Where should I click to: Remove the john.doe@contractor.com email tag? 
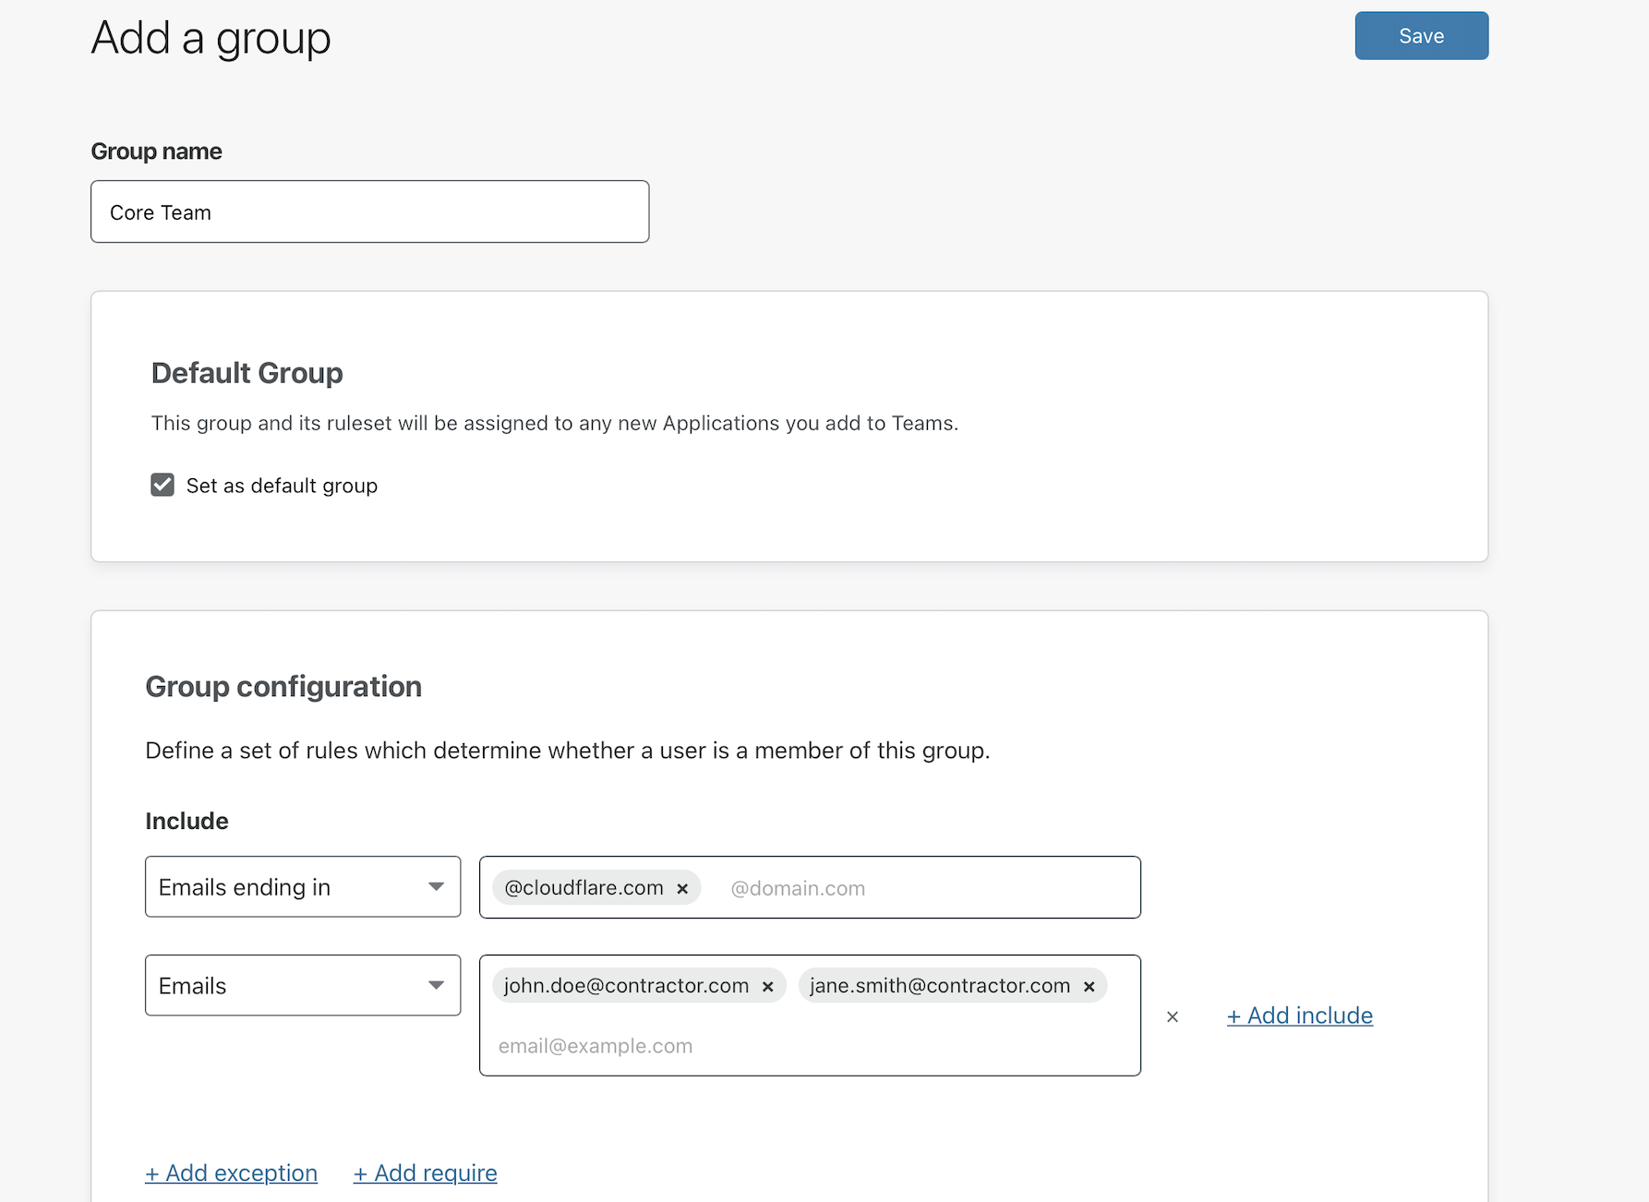pos(767,985)
